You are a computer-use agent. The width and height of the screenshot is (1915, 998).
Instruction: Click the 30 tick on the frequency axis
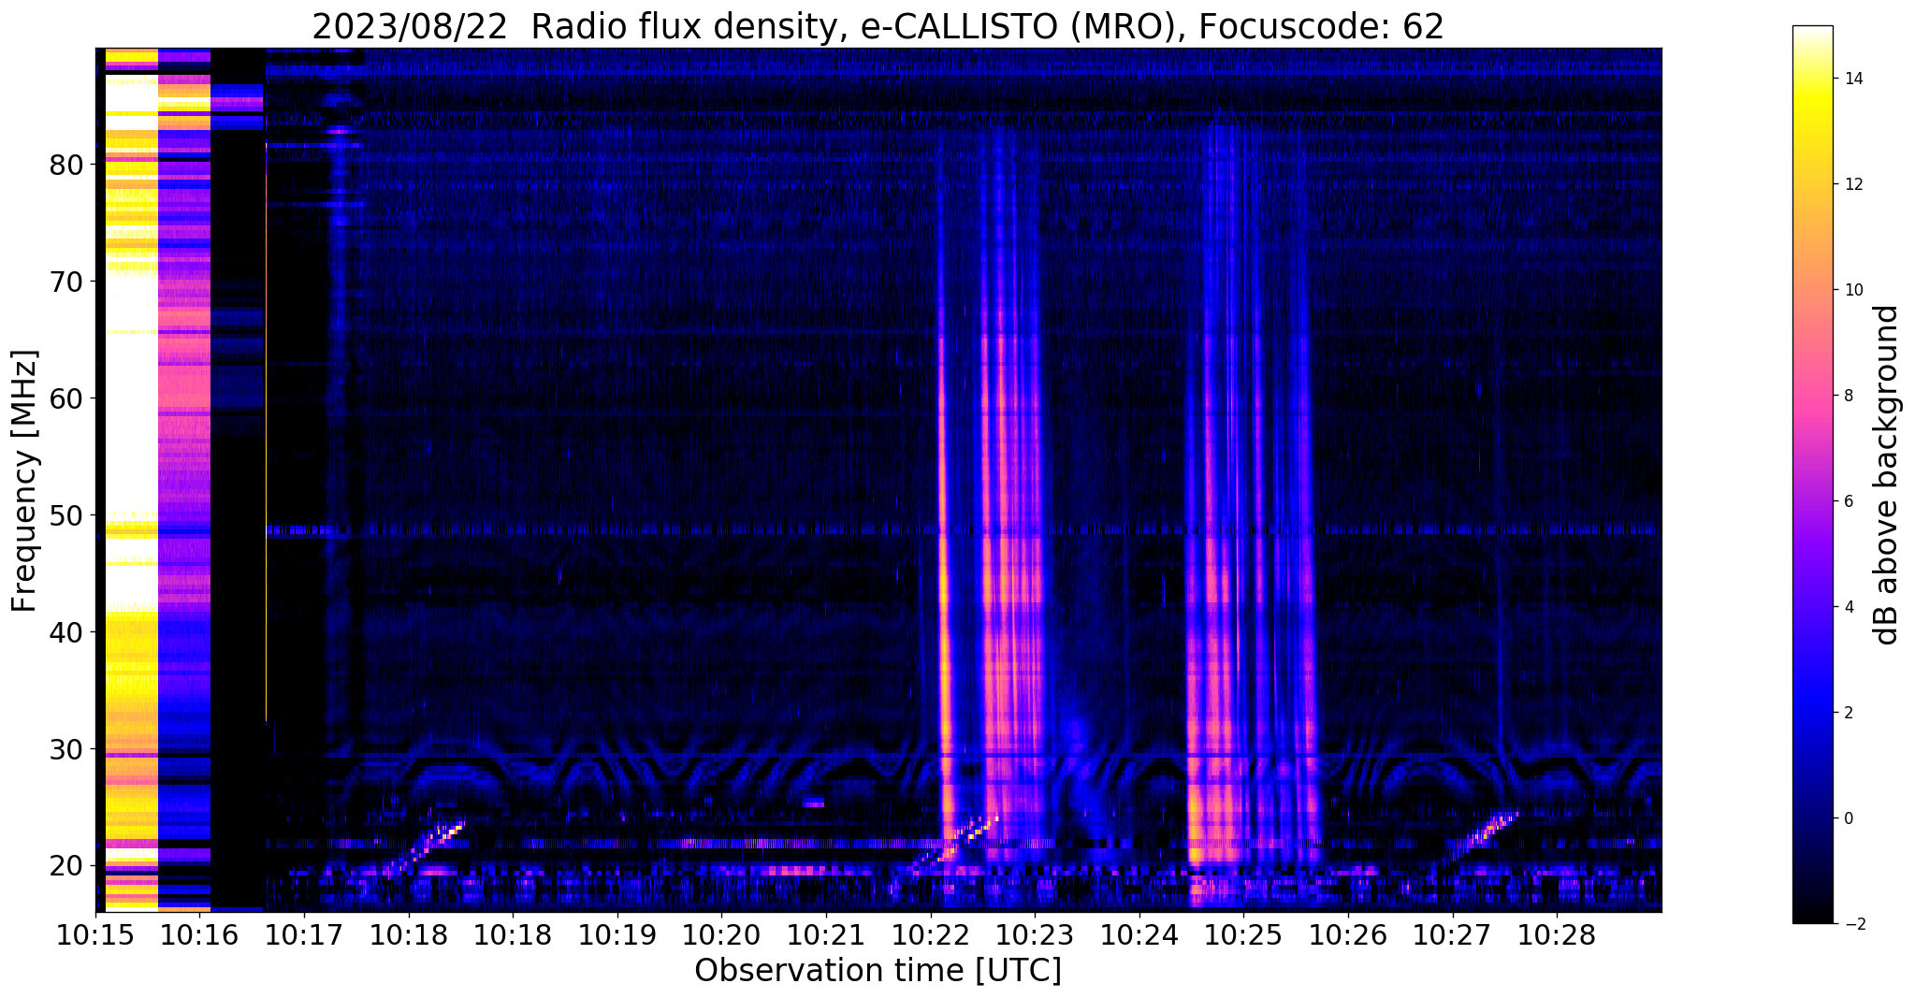click(66, 749)
